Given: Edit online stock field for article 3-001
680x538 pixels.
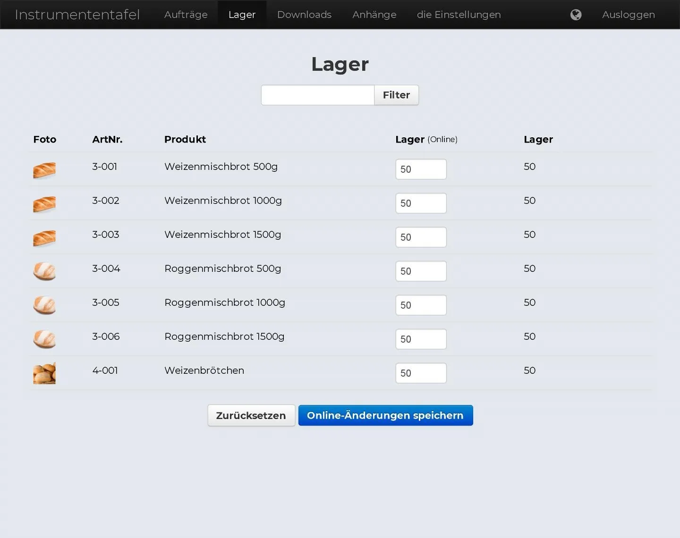Looking at the screenshot, I should click(421, 169).
